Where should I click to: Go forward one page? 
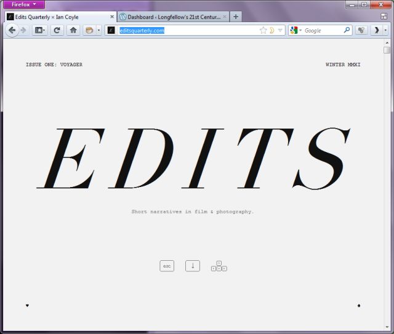(23, 30)
